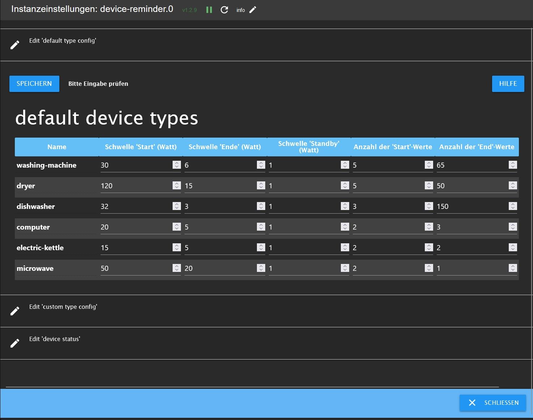Adjust computer start threshold stepper
This screenshot has height=420, width=533.
tap(177, 227)
